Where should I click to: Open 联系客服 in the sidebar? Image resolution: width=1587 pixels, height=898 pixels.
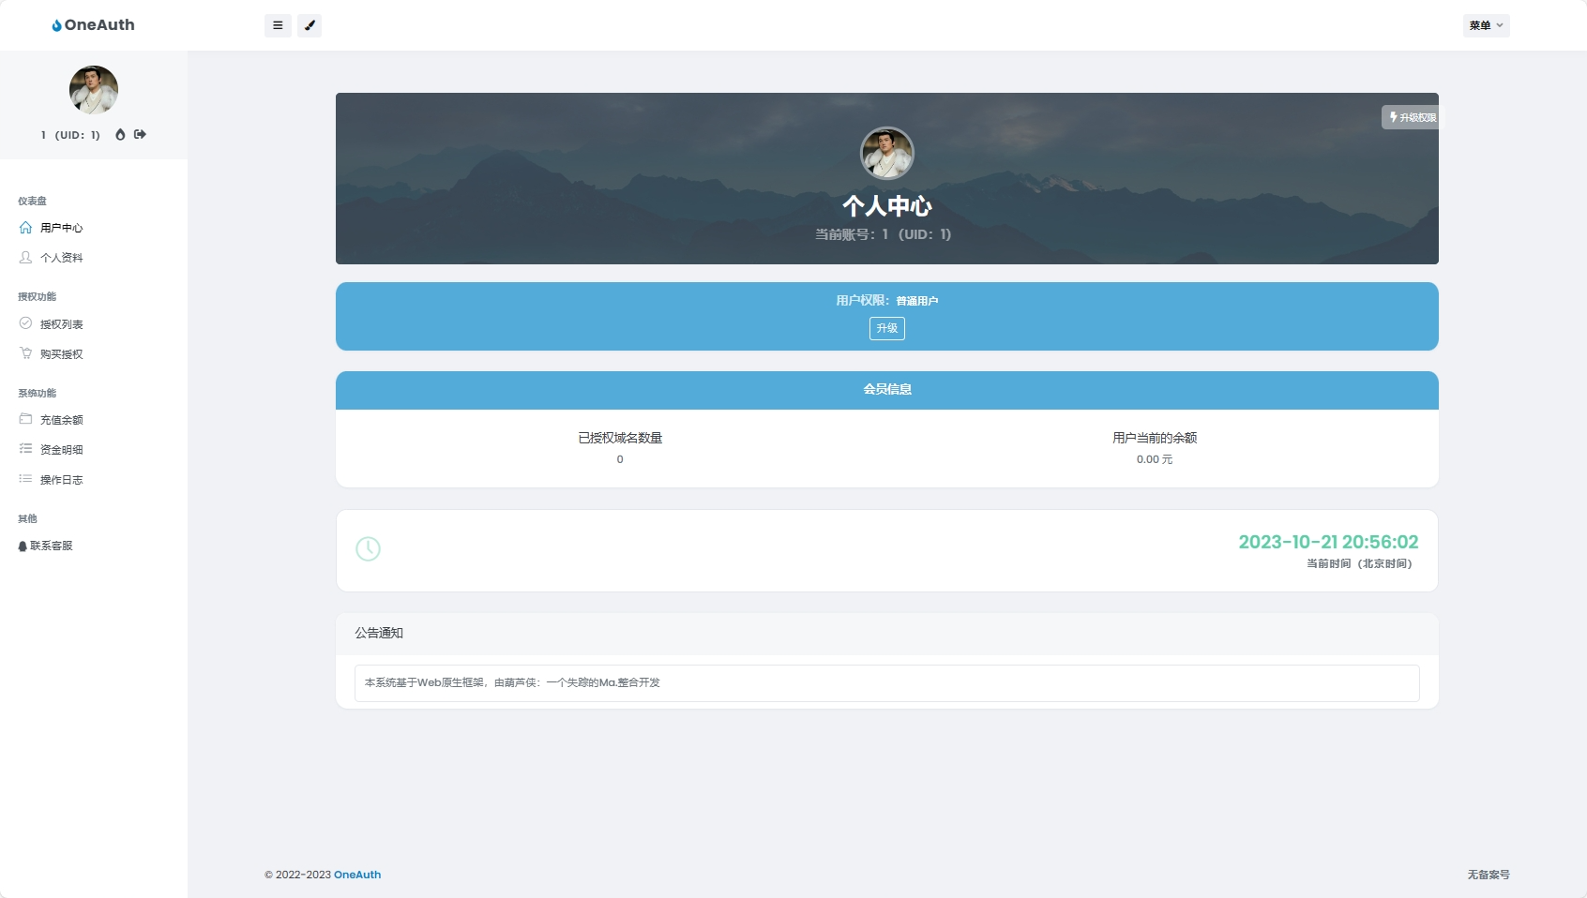[51, 546]
